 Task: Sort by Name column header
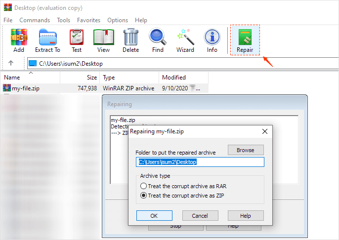coord(30,78)
